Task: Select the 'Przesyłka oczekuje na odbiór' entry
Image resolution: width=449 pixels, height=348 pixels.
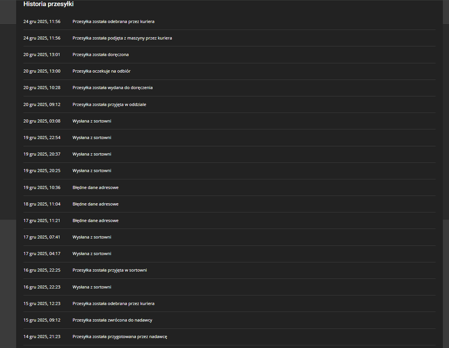Action: click(x=101, y=71)
